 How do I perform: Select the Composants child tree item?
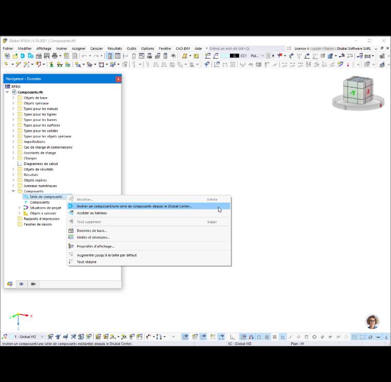(40, 203)
